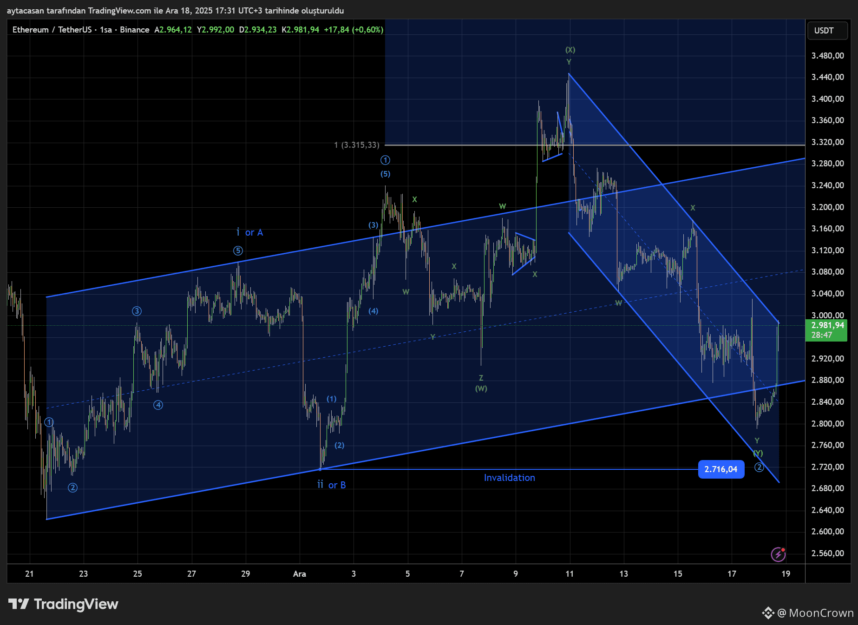The height and width of the screenshot is (625, 858).
Task: Click the 2.560,00 price axis label
Action: [x=828, y=553]
